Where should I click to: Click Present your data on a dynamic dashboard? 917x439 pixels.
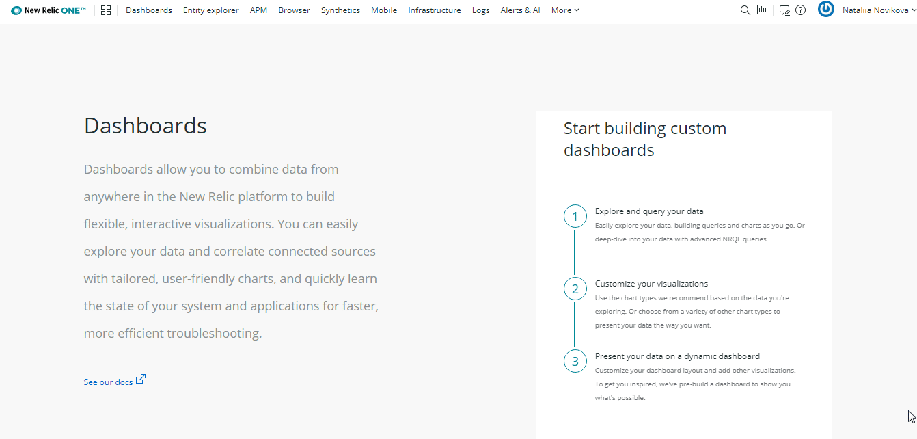click(x=677, y=356)
